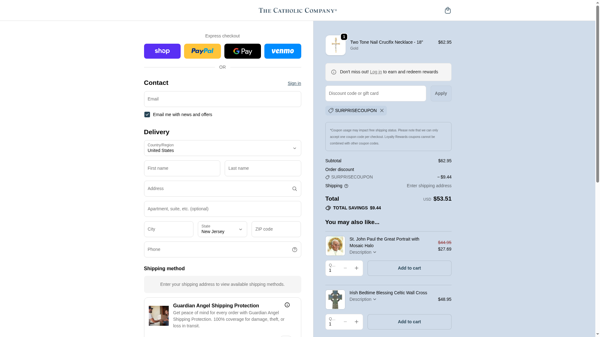Expand Description for St. John Paul portrait
Viewport: 600px width, 337px height.
[363, 252]
